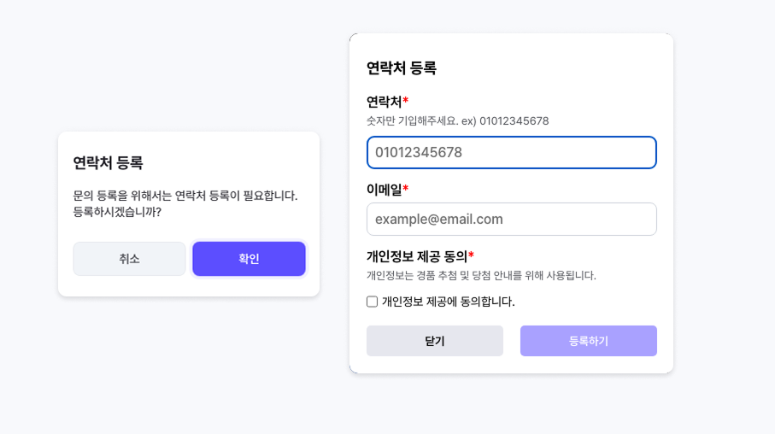Viewport: 775px width, 434px height.
Task: Click the '연락처 등록' heading of the form
Action: click(x=401, y=68)
